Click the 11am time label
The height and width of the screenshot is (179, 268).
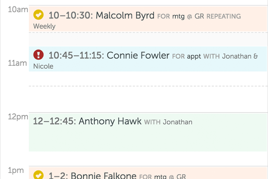tap(18, 63)
